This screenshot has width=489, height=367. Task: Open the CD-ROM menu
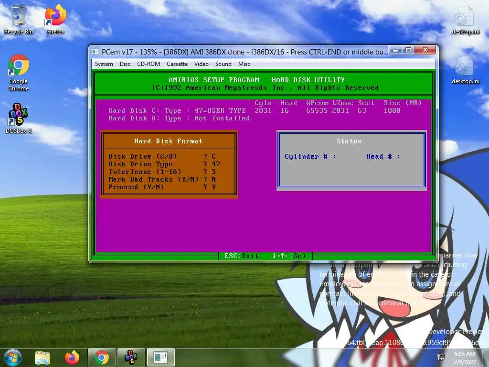pyautogui.click(x=149, y=64)
